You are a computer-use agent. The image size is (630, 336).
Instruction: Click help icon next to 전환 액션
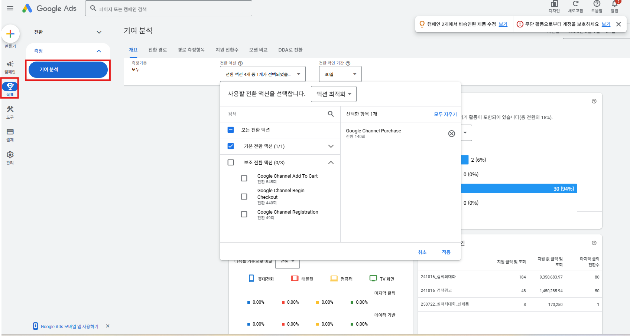coord(240,63)
